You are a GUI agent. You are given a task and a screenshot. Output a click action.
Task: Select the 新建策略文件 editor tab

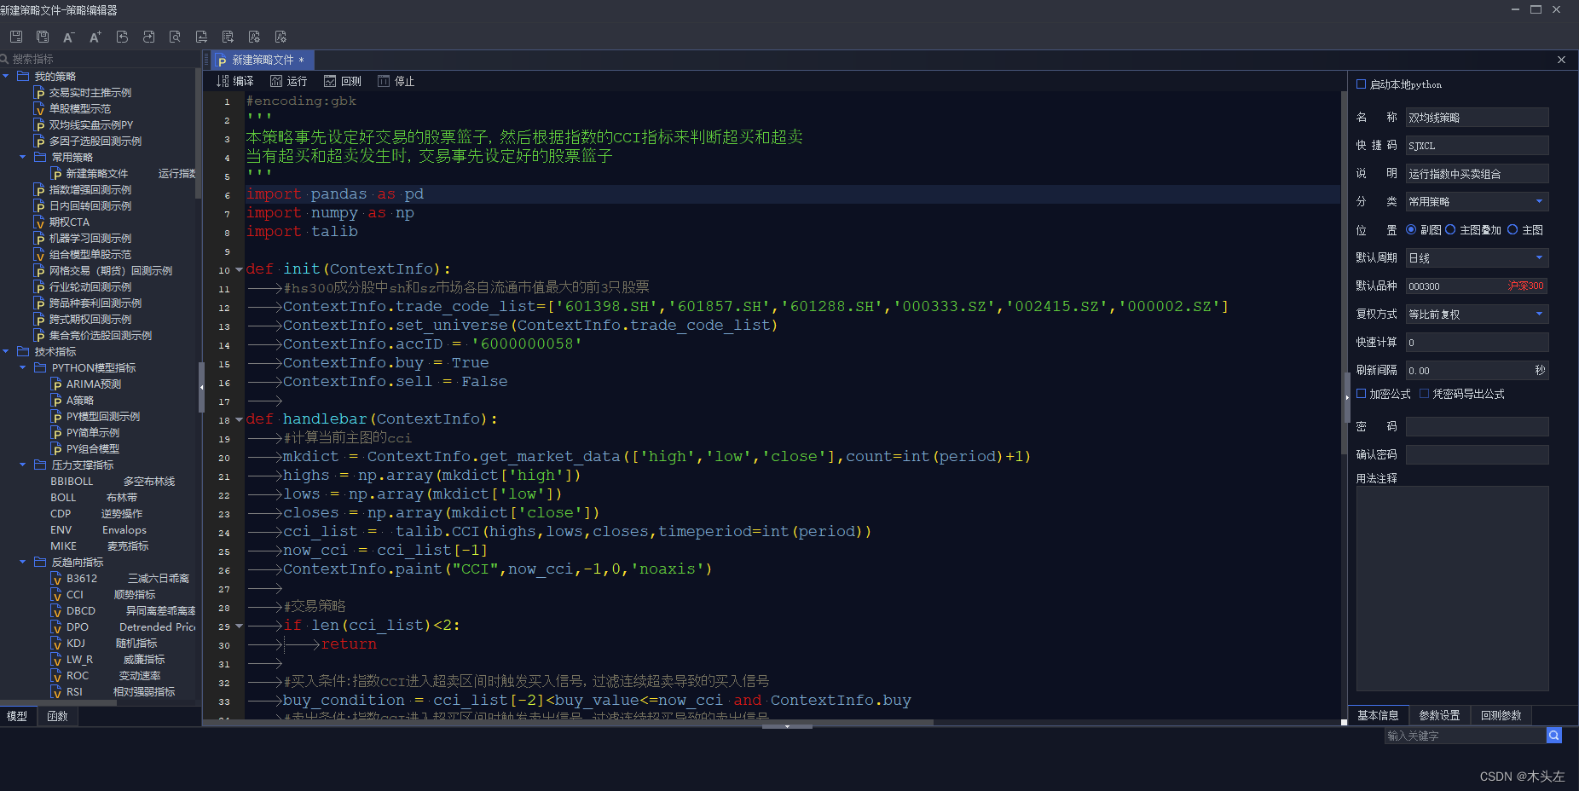[x=263, y=60]
